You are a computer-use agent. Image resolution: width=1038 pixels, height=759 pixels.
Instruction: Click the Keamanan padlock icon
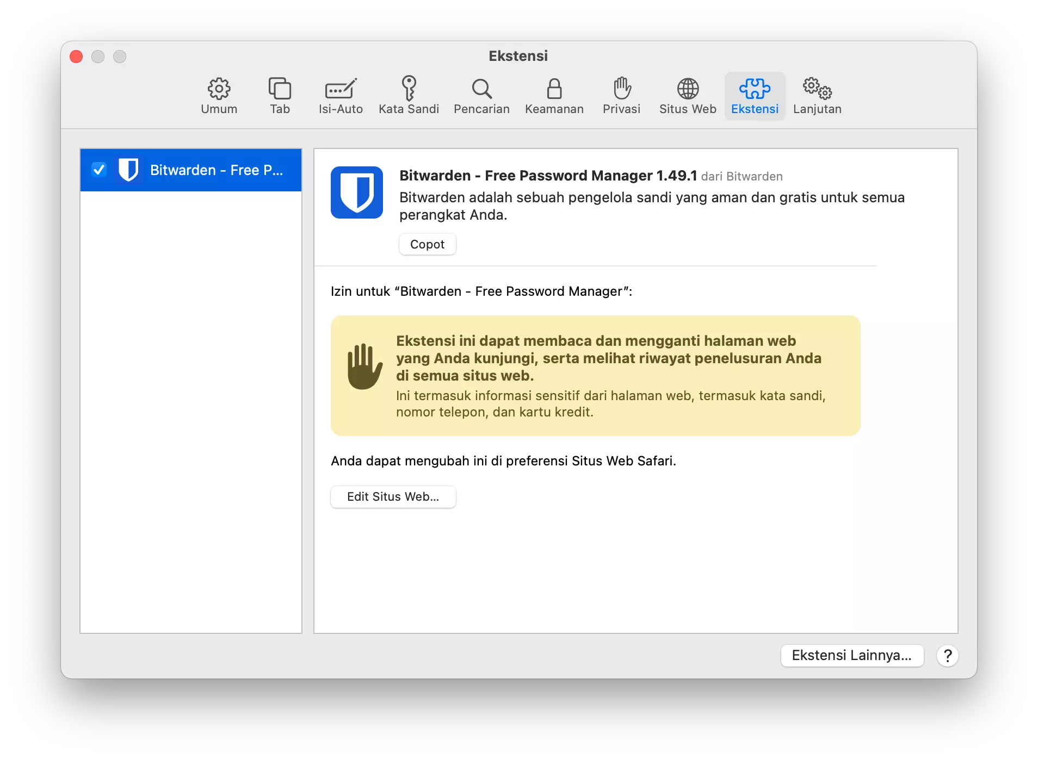554,95
